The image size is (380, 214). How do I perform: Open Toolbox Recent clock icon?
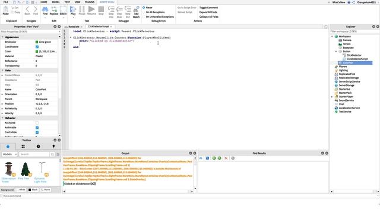(x=38, y=146)
